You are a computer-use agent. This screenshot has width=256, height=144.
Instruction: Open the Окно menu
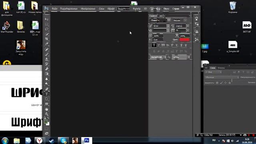pyautogui.click(x=166, y=9)
